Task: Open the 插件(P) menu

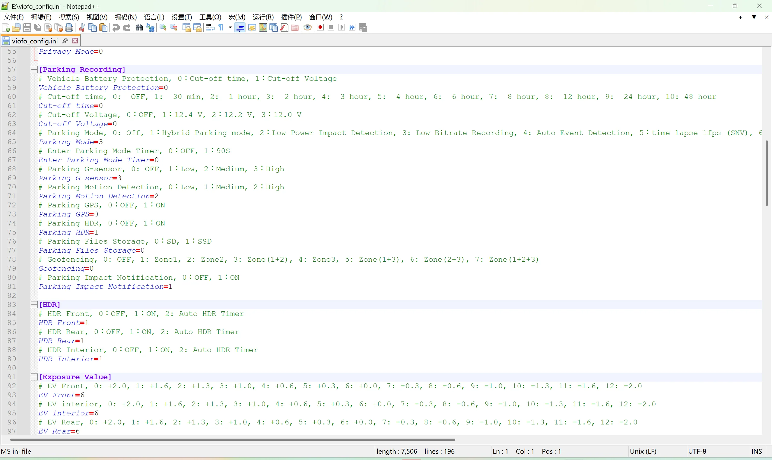Action: [291, 17]
